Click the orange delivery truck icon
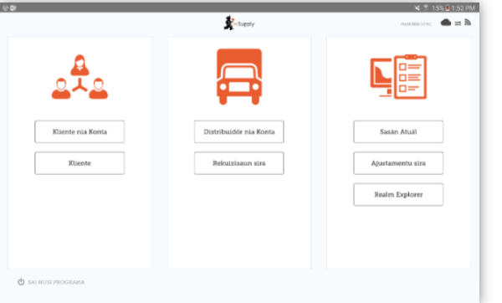The height and width of the screenshot is (303, 502). [x=239, y=77]
